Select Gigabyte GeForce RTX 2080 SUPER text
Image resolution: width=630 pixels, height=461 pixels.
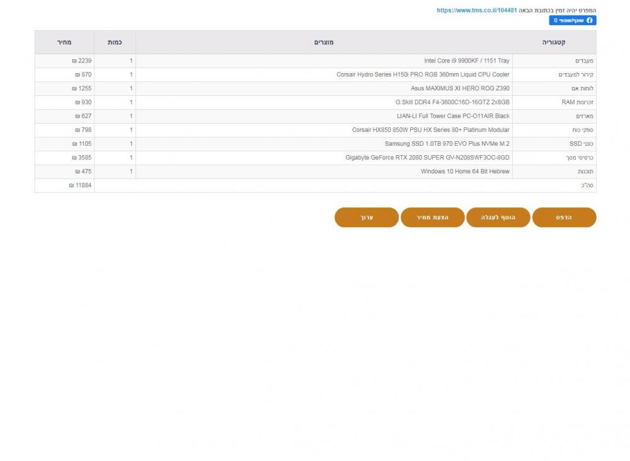point(427,158)
